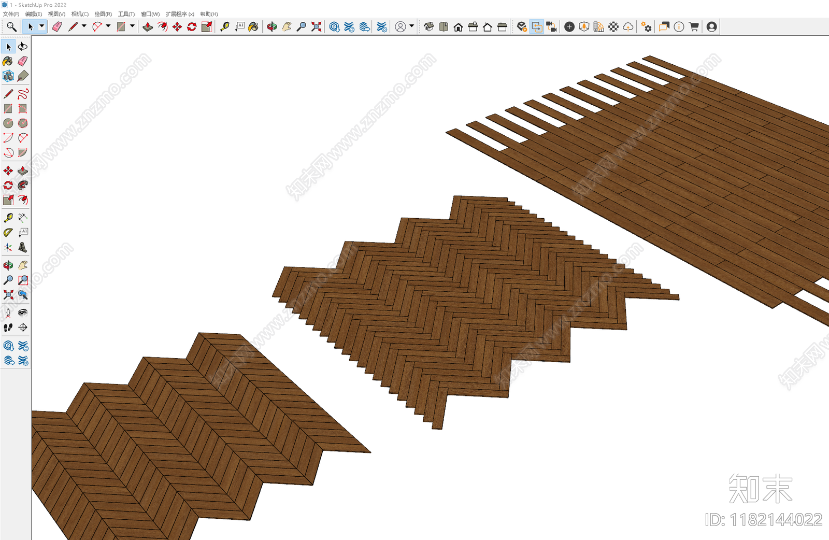This screenshot has height=540, width=829.
Task: Expand Select tool dropdown arrow
Action: point(42,26)
